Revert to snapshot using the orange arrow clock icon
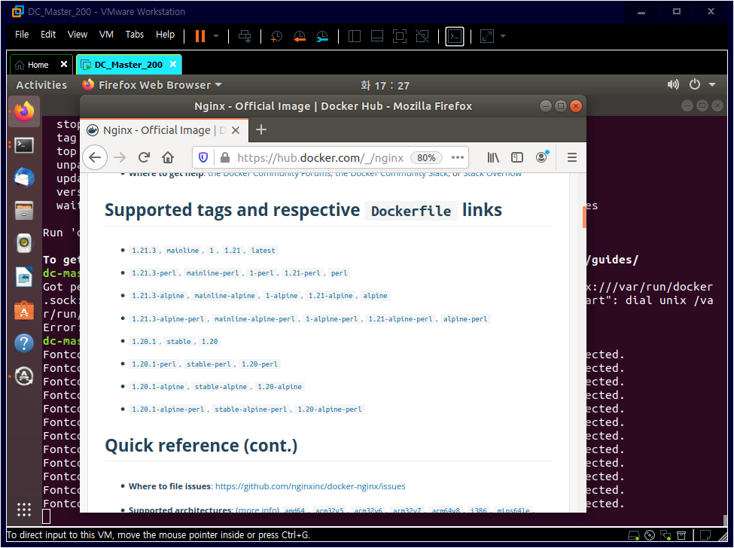Image resolution: width=734 pixels, height=548 pixels. point(300,36)
